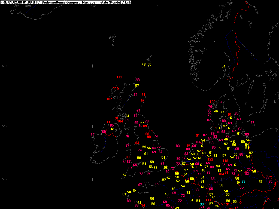The height and width of the screenshot is (209, 279).
Task: Click the 55N latitude label
Action: 5,126
